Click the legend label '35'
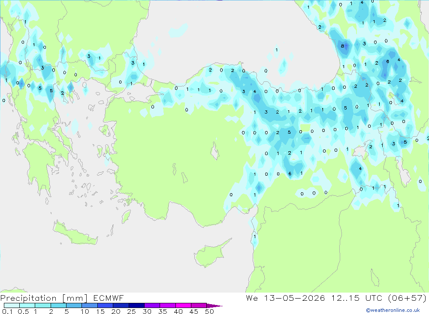The image size is (429, 314). pyautogui.click(x=163, y=311)
